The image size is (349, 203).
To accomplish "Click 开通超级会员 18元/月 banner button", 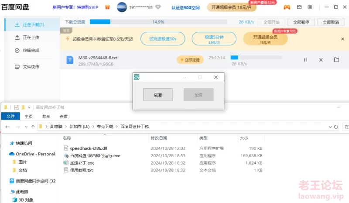I will pyautogui.click(x=265, y=39).
